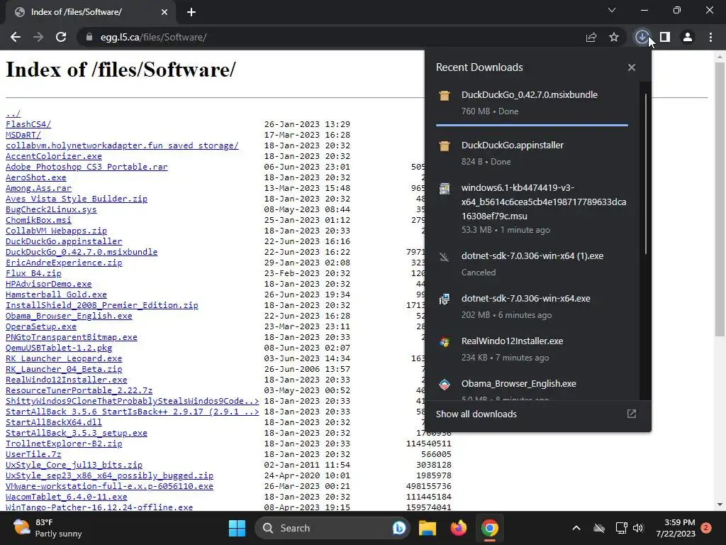This screenshot has width=726, height=545.
Task: Open the weather widget showing 83°F
Action: (x=48, y=528)
